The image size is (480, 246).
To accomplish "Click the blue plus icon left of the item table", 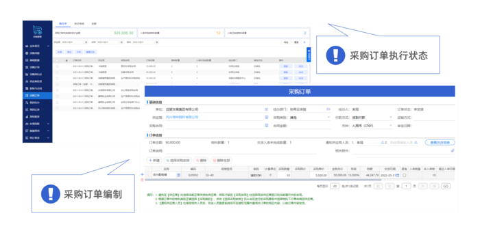I will pyautogui.click(x=142, y=174).
